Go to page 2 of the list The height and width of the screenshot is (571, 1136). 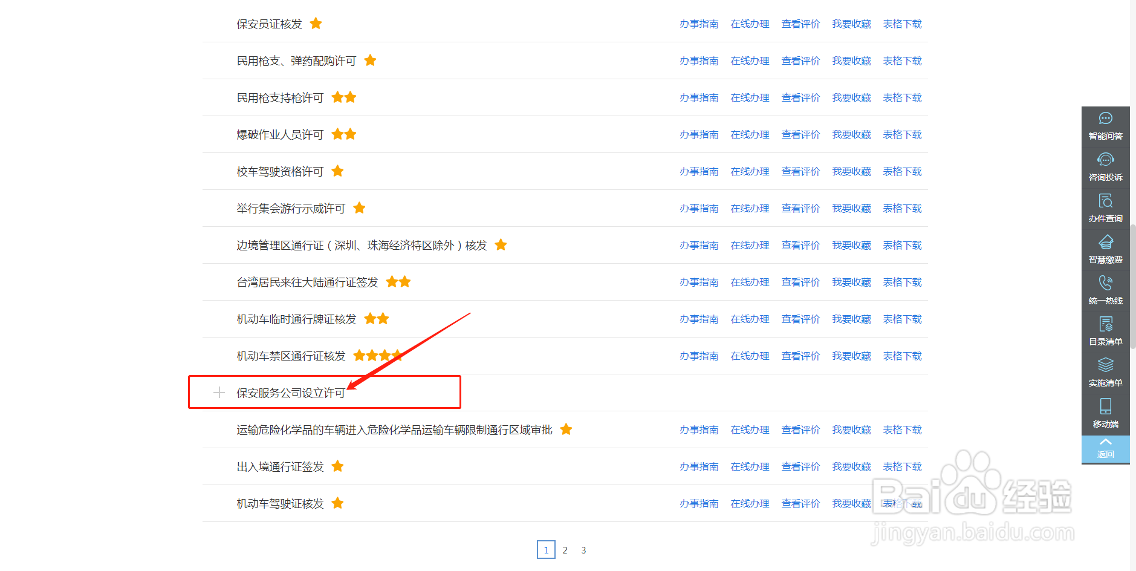pyautogui.click(x=565, y=550)
